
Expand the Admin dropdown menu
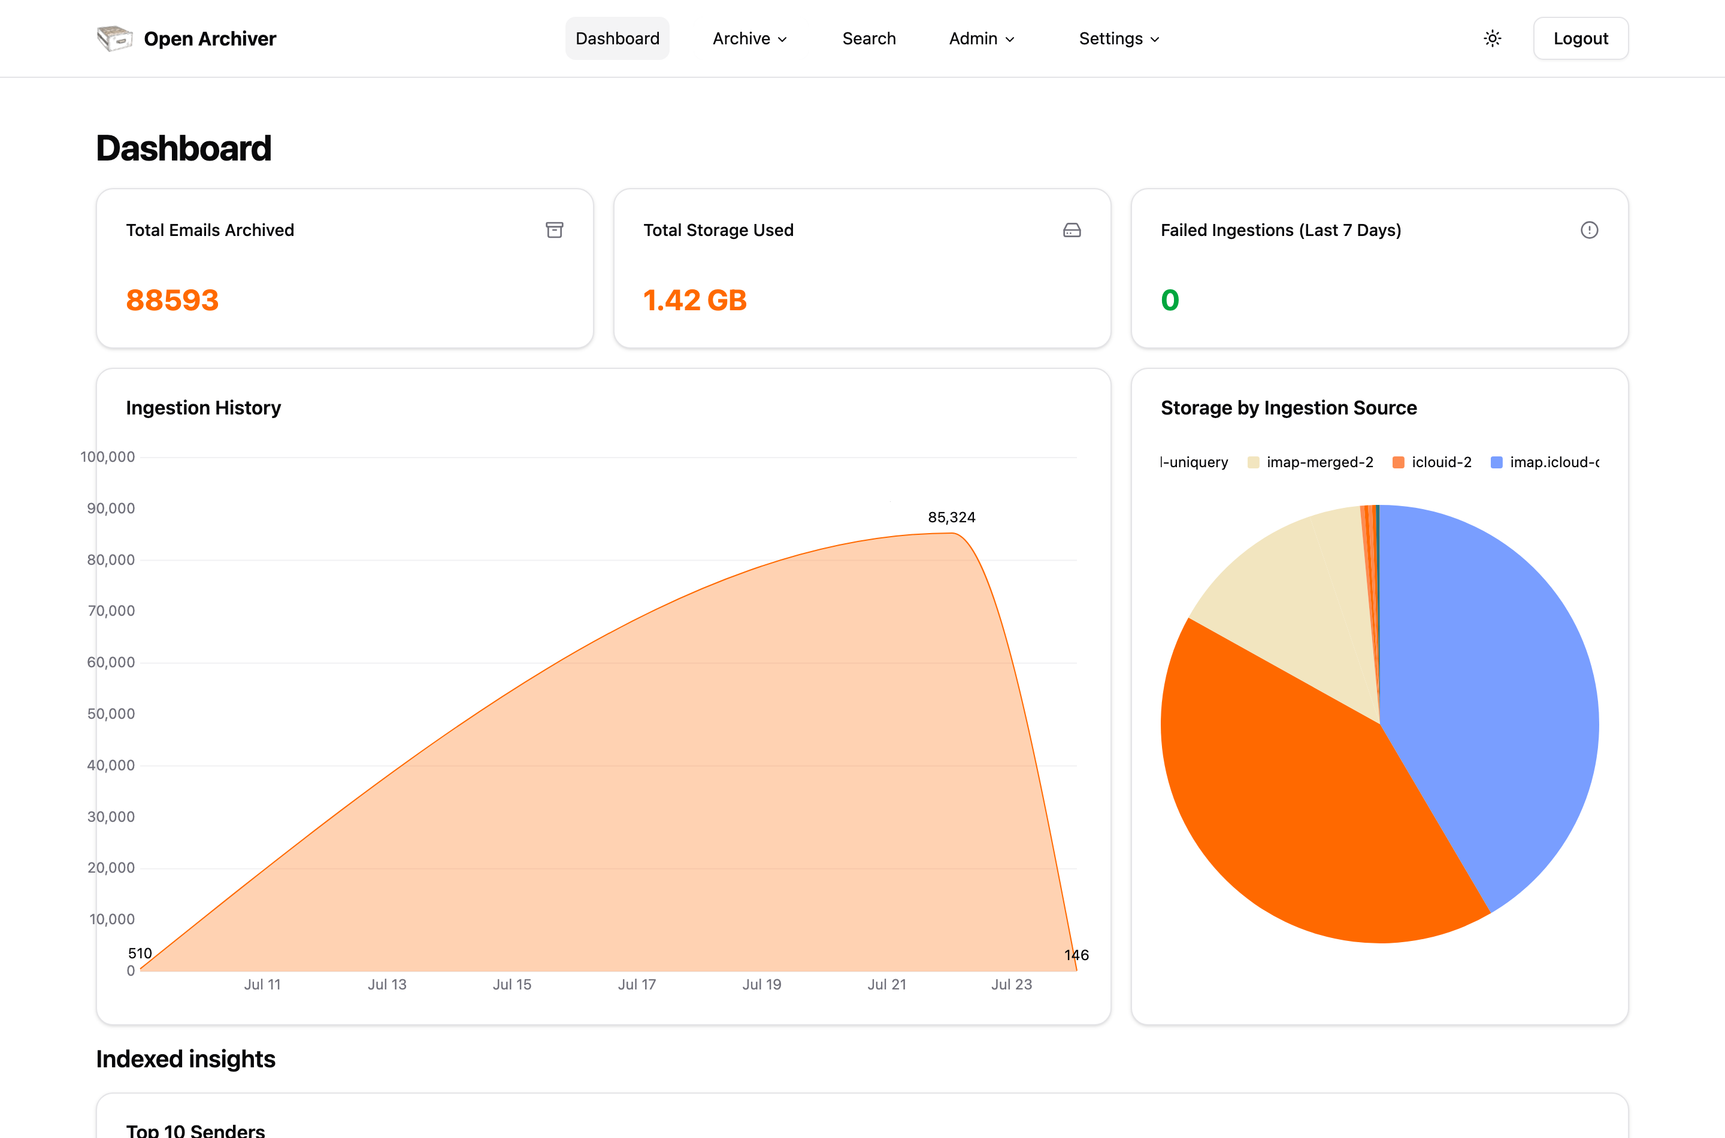point(982,38)
